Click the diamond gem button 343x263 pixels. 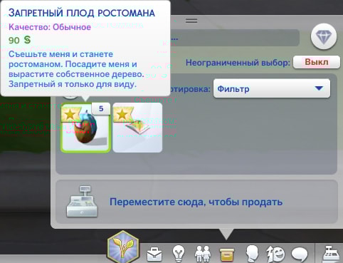tap(324, 36)
